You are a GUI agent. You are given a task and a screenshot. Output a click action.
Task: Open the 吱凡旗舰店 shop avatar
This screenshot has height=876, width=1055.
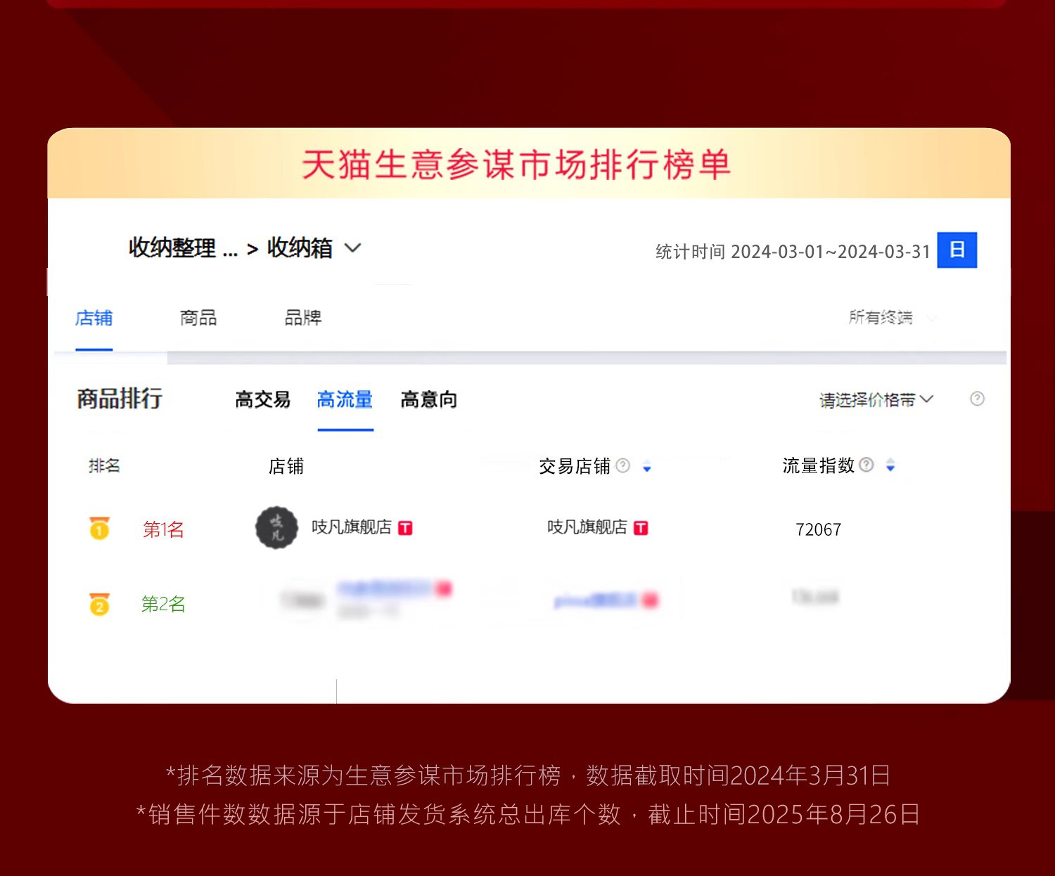[x=277, y=527]
